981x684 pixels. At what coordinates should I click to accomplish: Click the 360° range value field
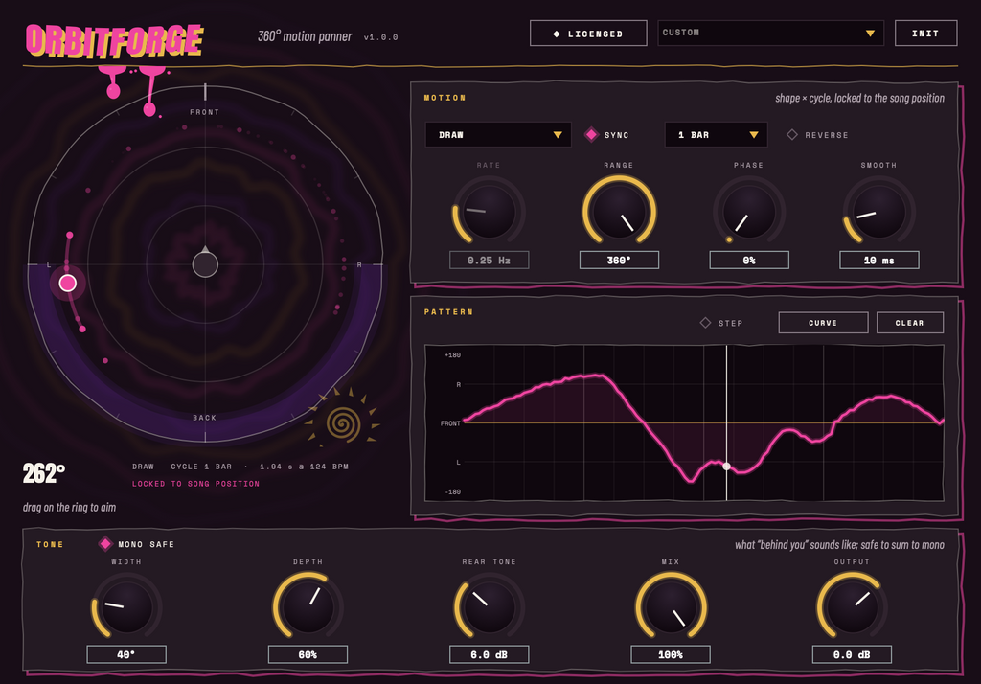(619, 260)
